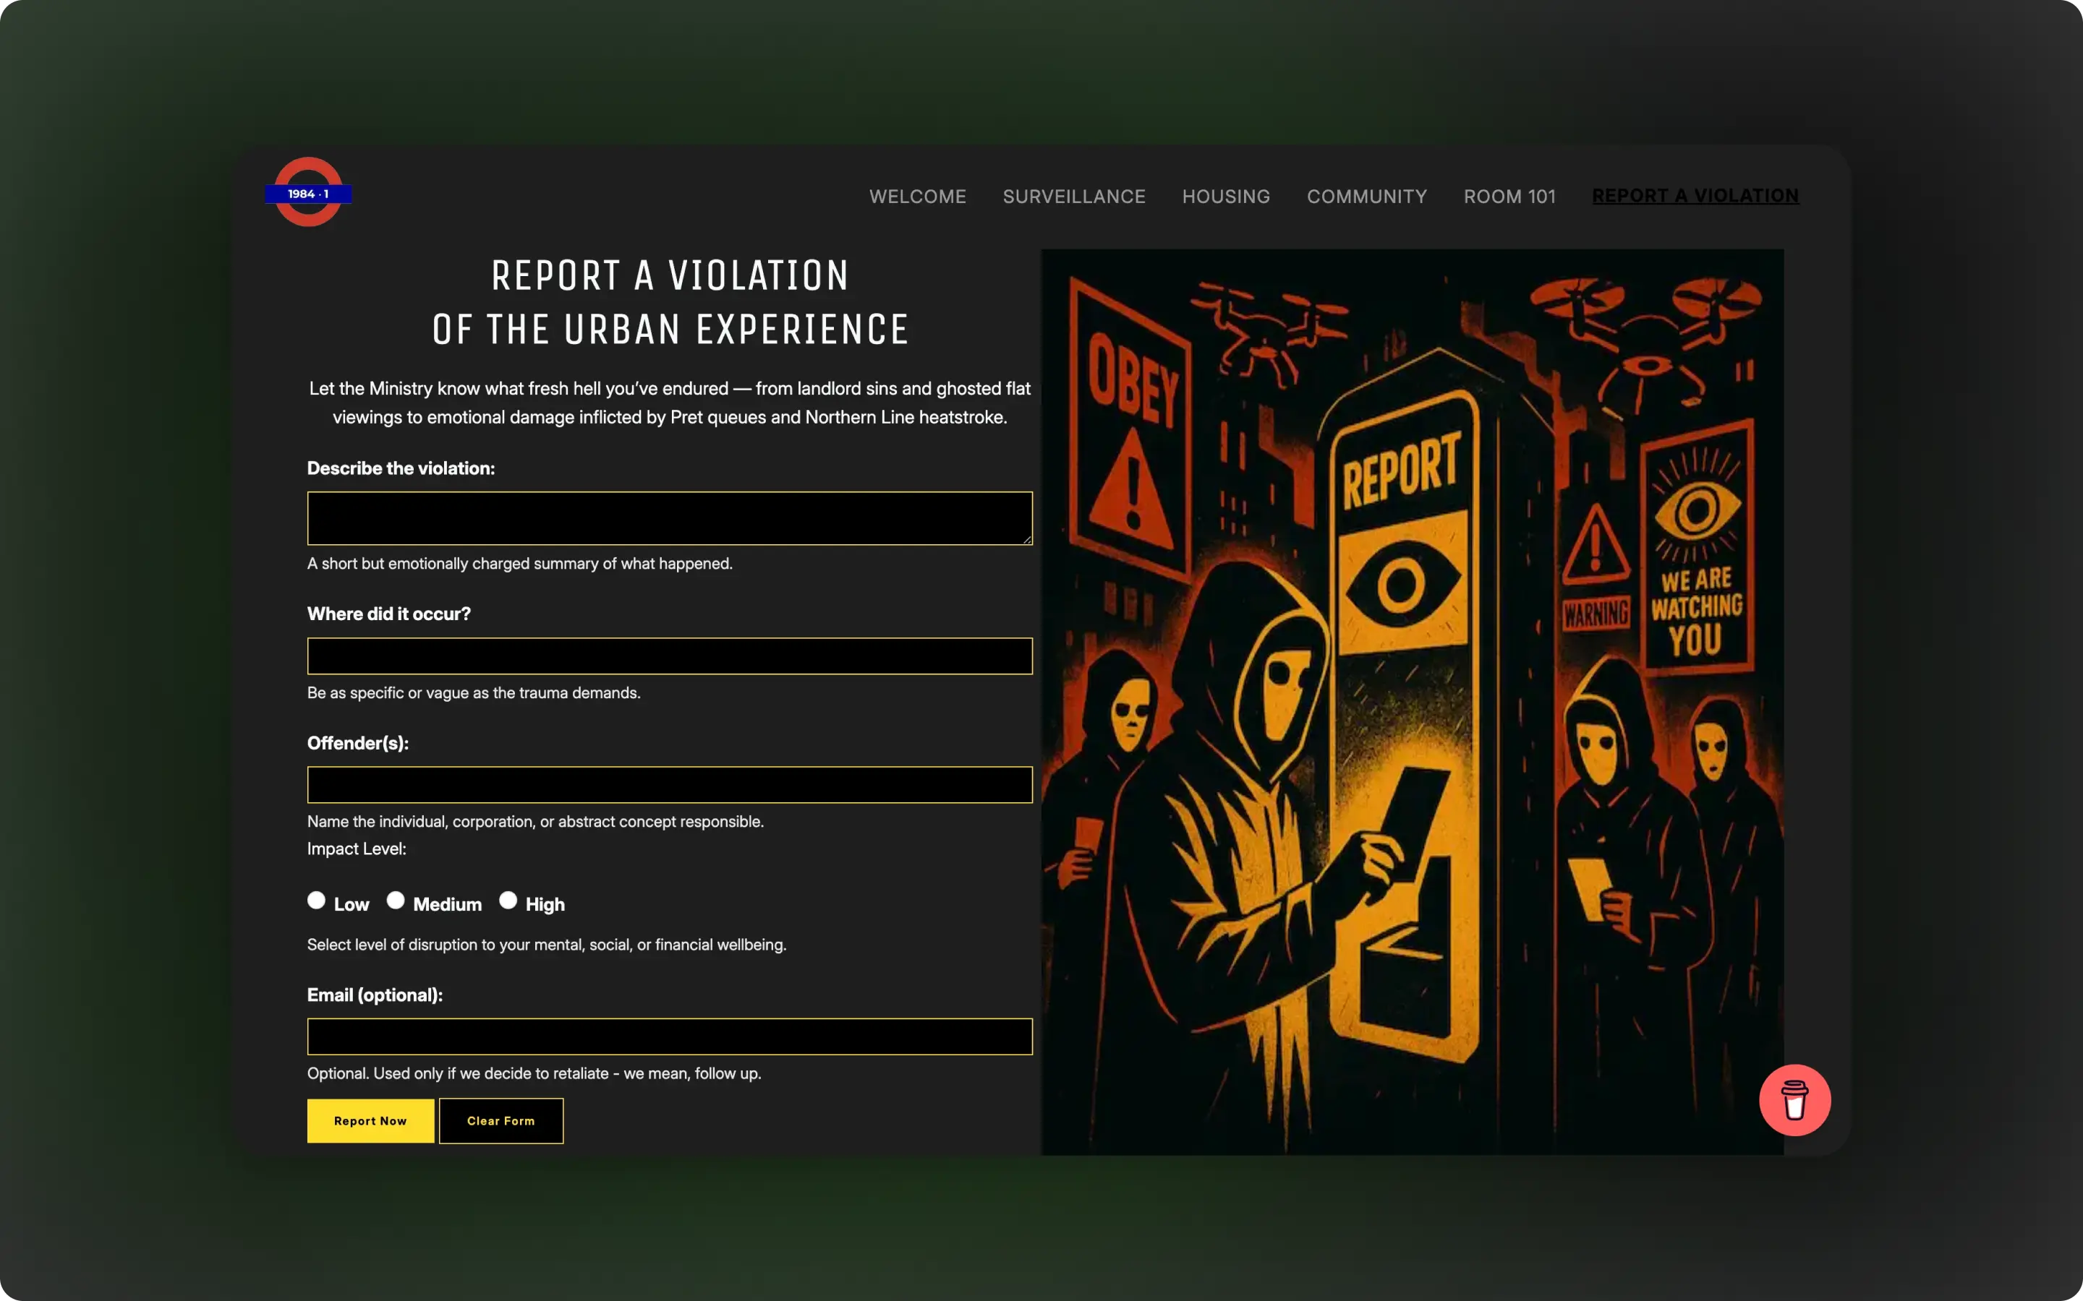Open the Community section
Viewport: 2083px width, 1301px height.
[1366, 196]
